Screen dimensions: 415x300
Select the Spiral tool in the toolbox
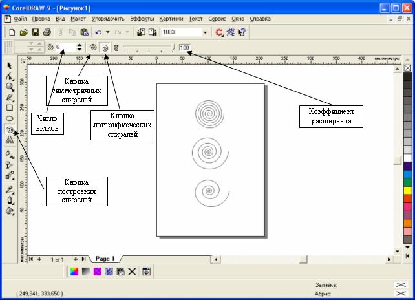click(x=10, y=129)
